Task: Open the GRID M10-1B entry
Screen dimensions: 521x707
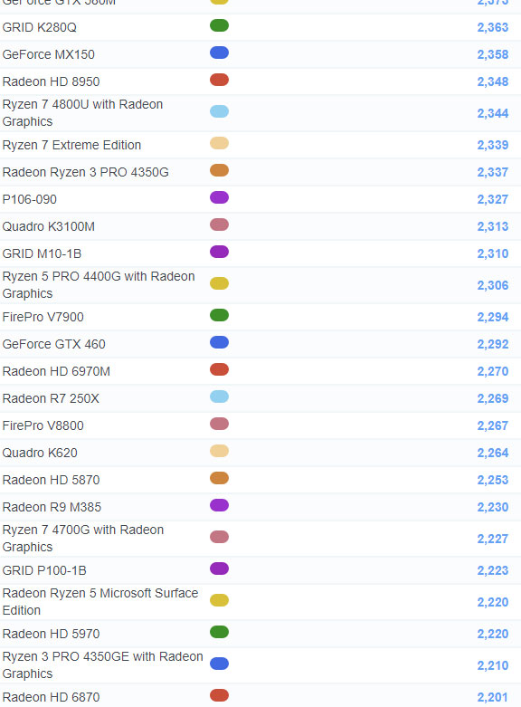Action: coord(42,253)
